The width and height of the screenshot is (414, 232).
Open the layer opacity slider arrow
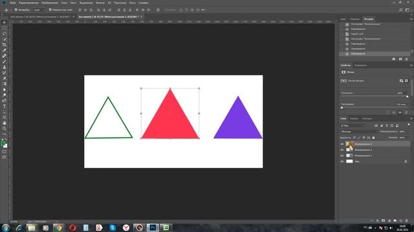408,131
